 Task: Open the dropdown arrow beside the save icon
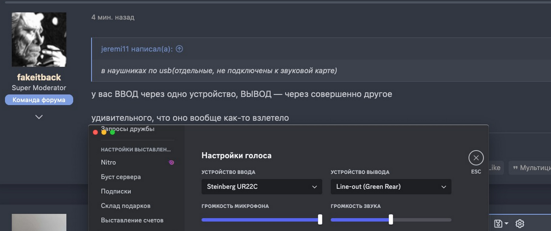click(x=506, y=223)
